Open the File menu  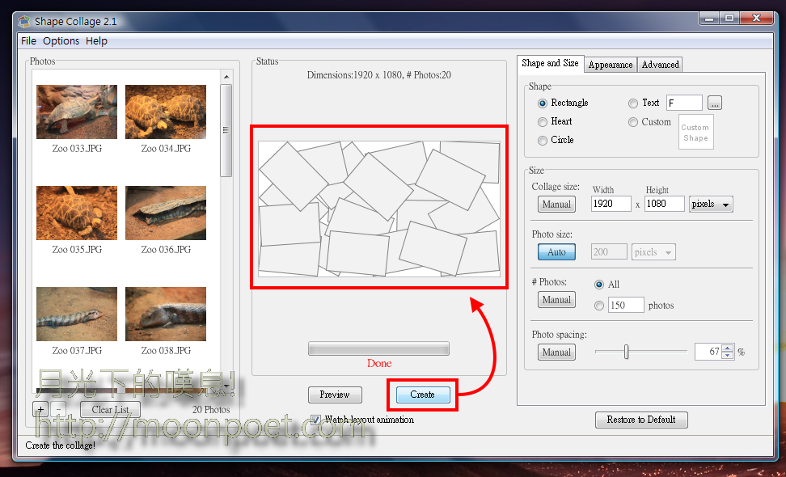[28, 41]
